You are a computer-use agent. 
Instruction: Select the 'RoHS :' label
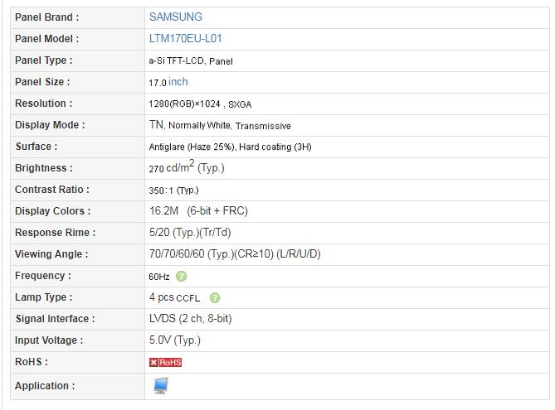point(32,362)
